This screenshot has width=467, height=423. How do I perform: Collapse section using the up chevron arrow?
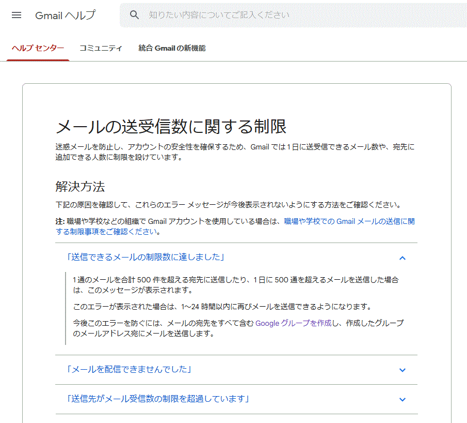[x=402, y=258]
